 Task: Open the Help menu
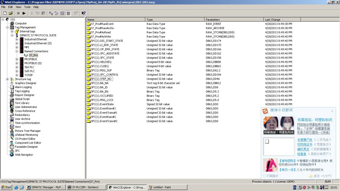click(36, 7)
